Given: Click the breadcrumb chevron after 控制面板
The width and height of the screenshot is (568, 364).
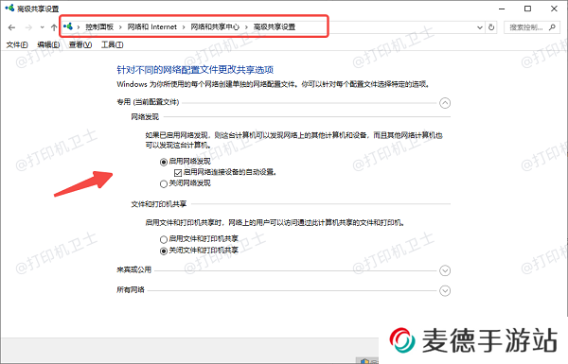Looking at the screenshot, I should 120,27.
